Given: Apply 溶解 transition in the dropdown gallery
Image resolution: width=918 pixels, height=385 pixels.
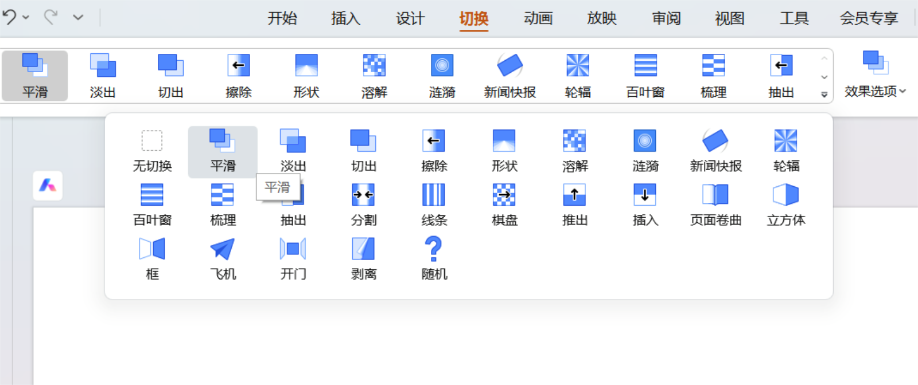Looking at the screenshot, I should tap(575, 151).
